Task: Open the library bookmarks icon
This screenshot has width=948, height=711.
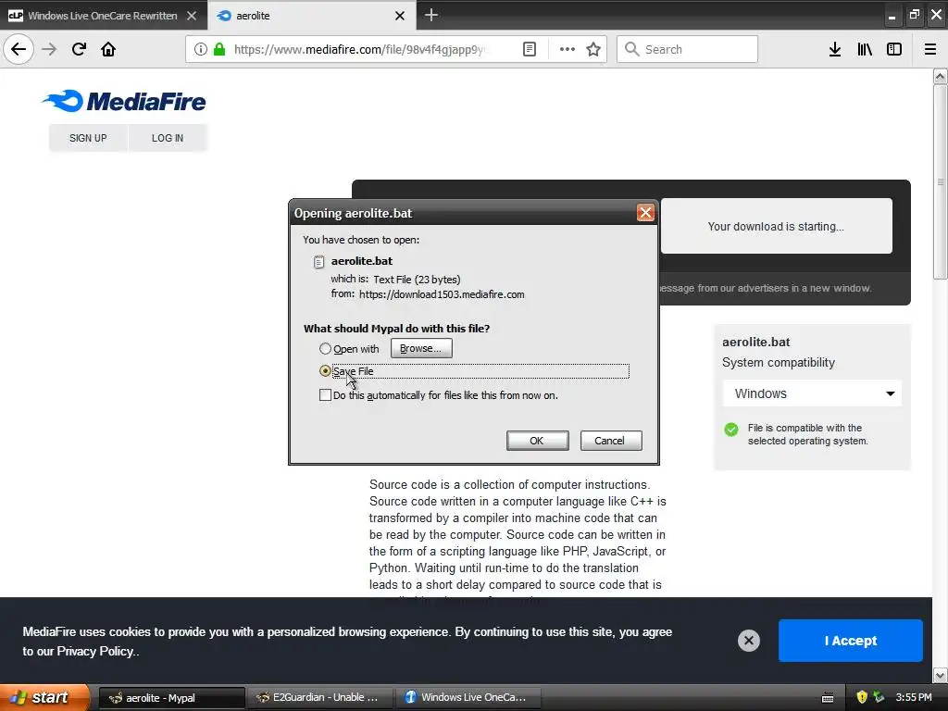Action: (865, 49)
